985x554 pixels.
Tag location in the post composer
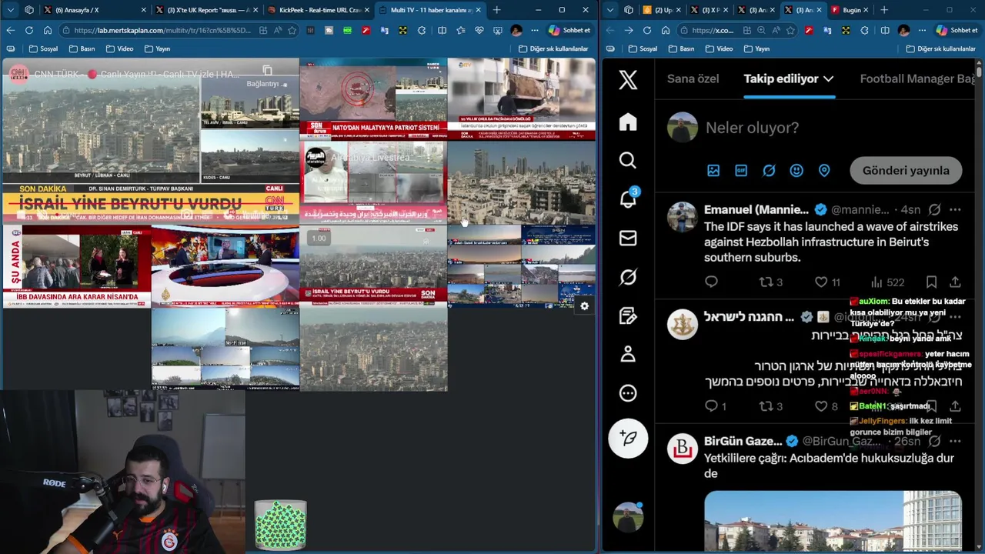pos(824,171)
